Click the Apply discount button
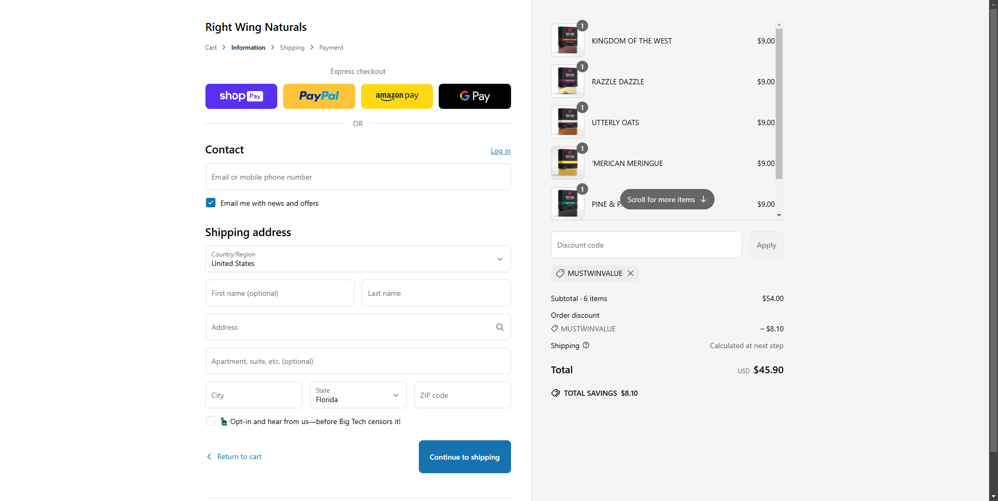Viewport: 998px width, 501px height. point(766,245)
